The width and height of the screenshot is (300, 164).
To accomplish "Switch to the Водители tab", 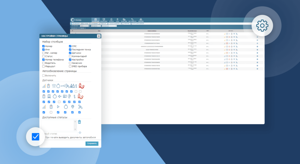I will tap(103, 23).
